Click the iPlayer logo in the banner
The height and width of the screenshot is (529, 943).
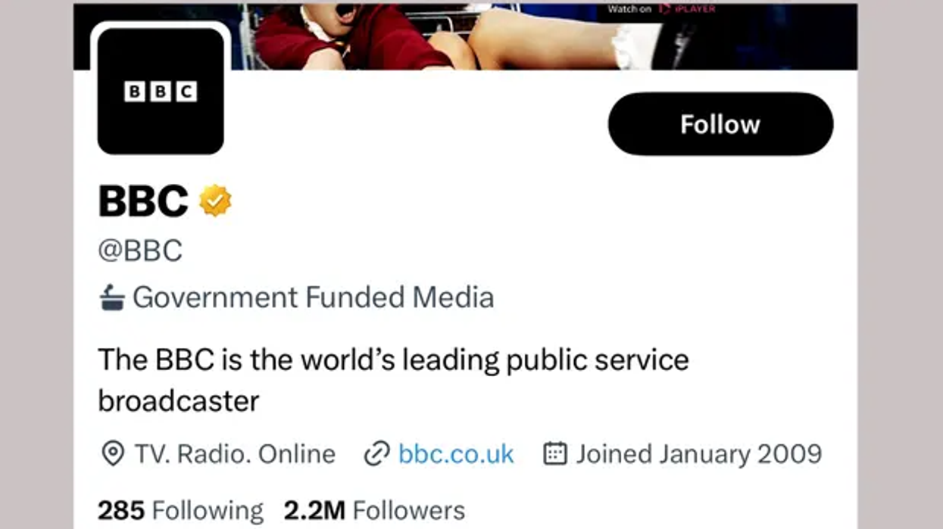point(687,9)
